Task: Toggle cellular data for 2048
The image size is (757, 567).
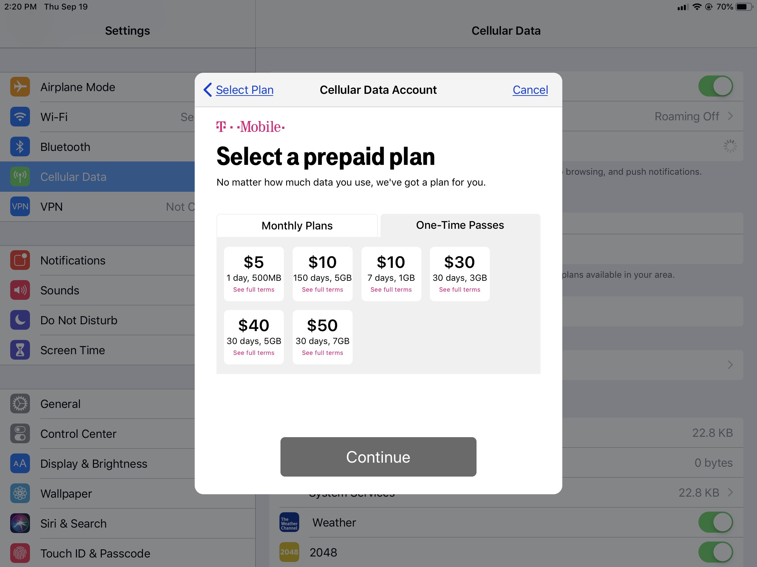Action: click(716, 552)
